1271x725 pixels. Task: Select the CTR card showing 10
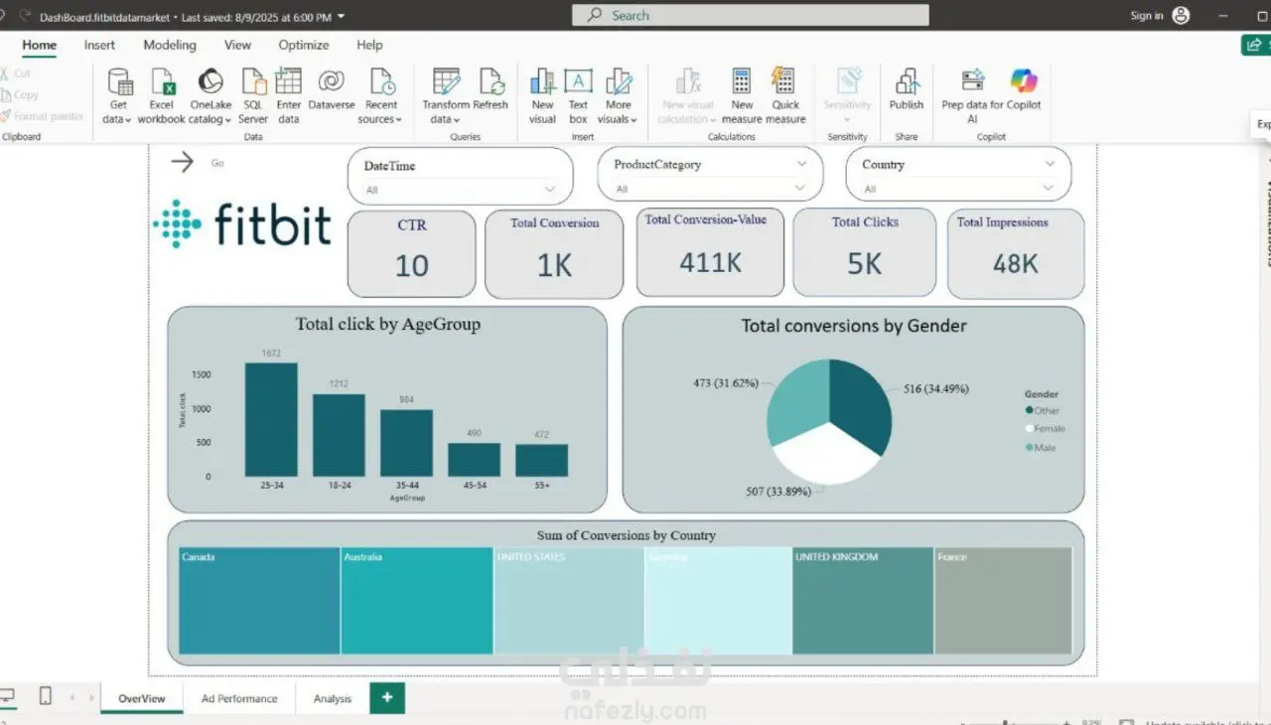(411, 254)
